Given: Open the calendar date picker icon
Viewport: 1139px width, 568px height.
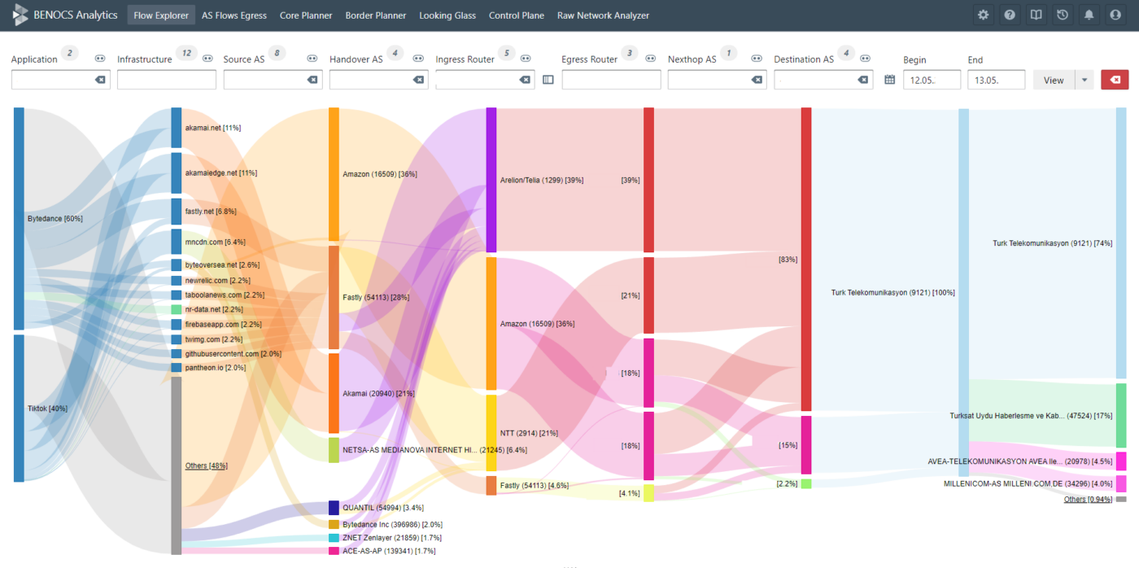Looking at the screenshot, I should pos(890,80).
